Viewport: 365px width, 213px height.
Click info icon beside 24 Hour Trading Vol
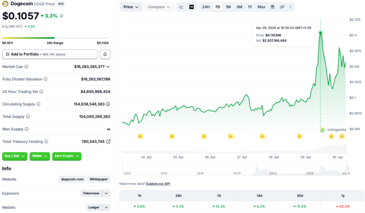tap(41, 92)
